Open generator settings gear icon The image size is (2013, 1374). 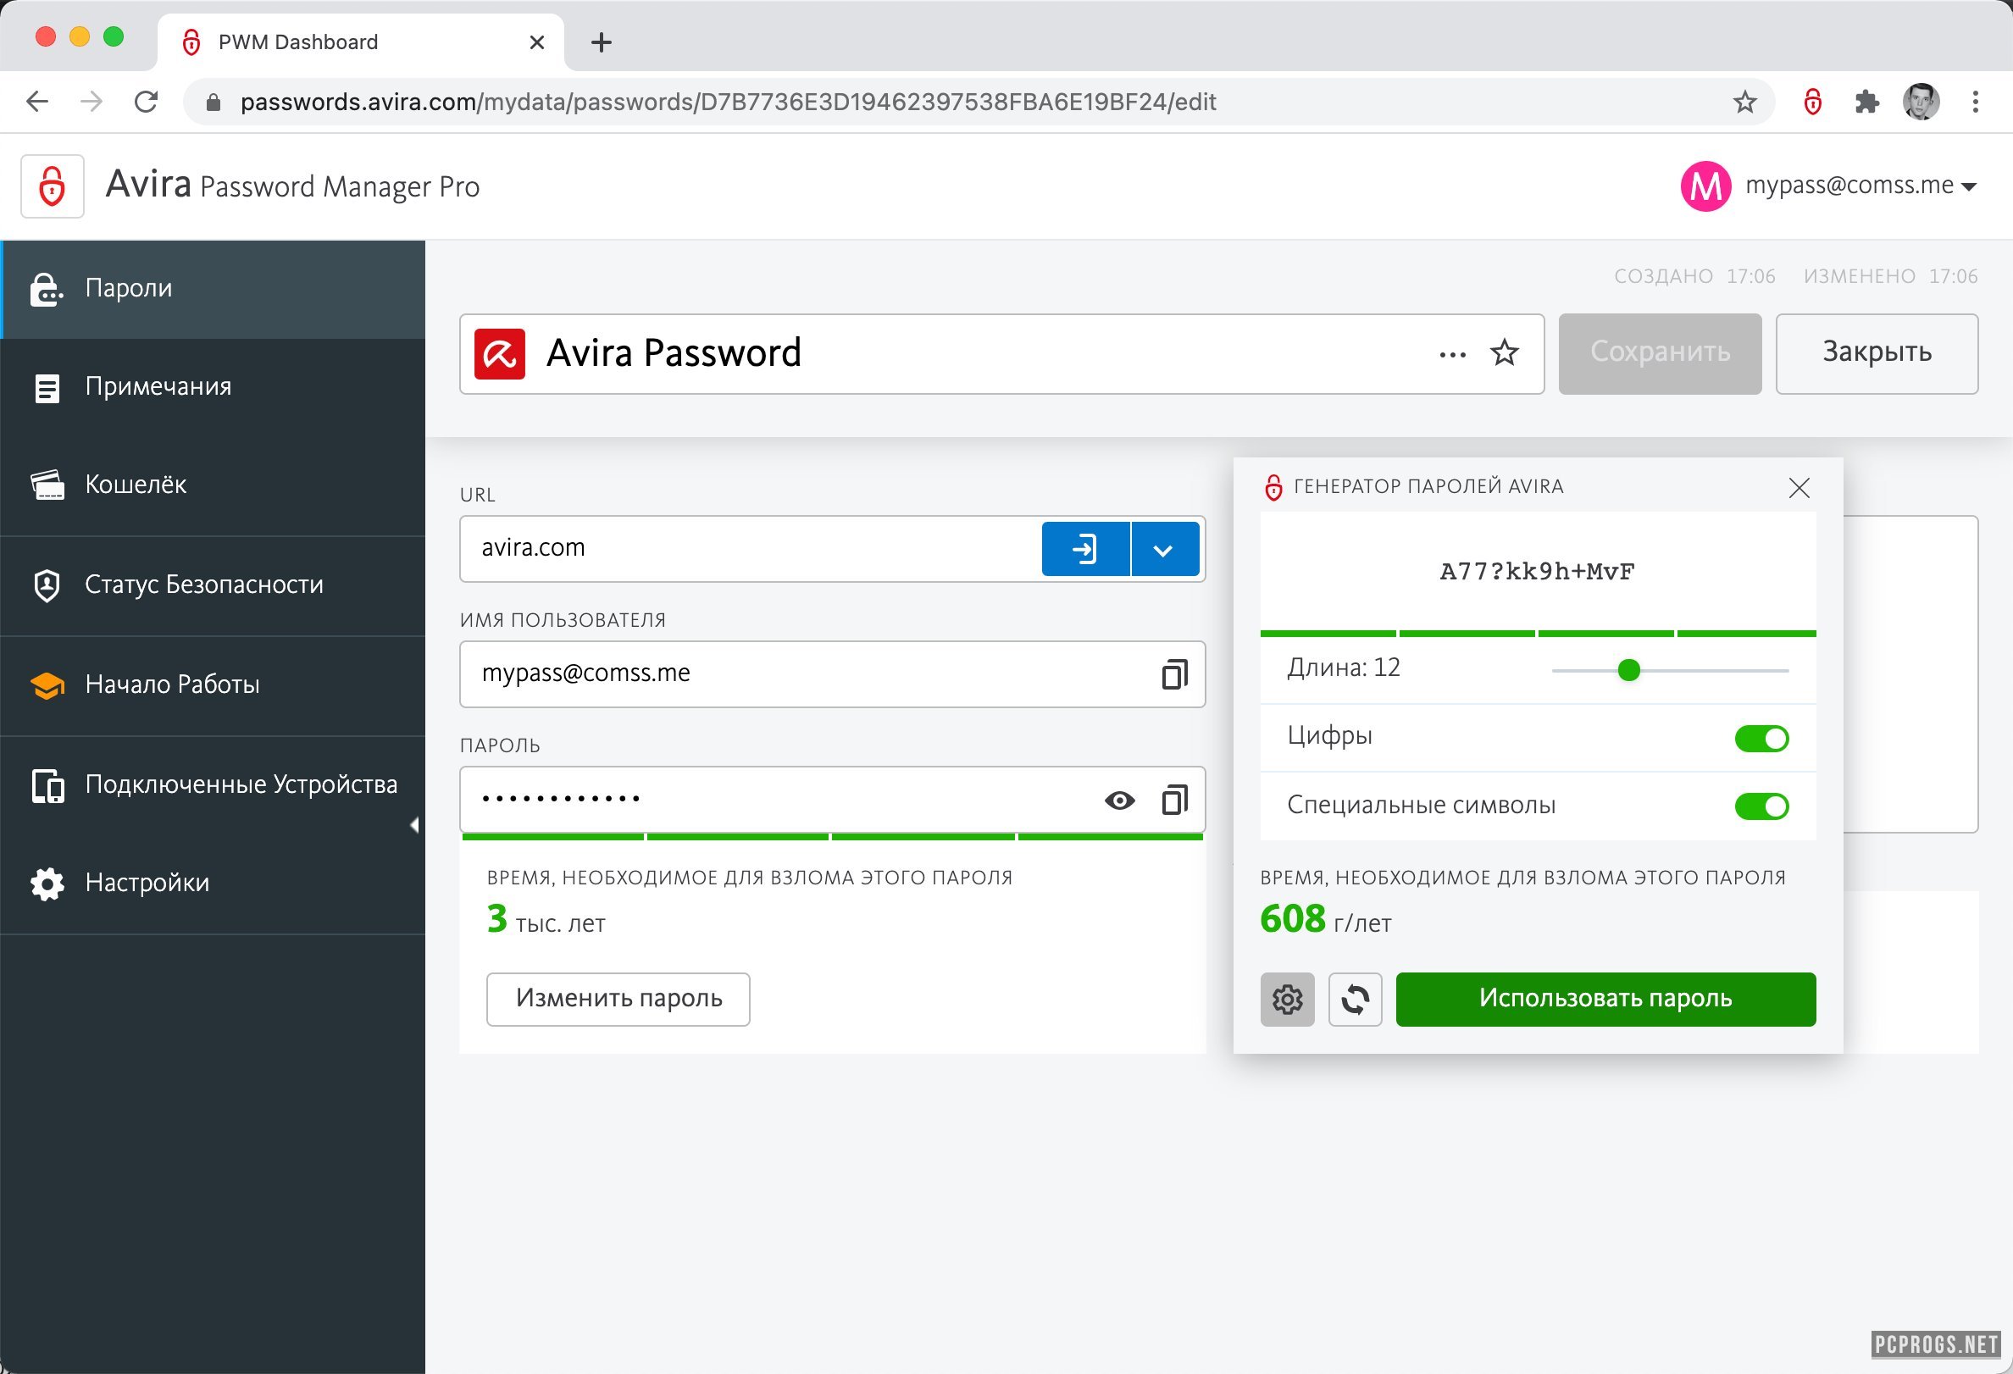pyautogui.click(x=1287, y=999)
